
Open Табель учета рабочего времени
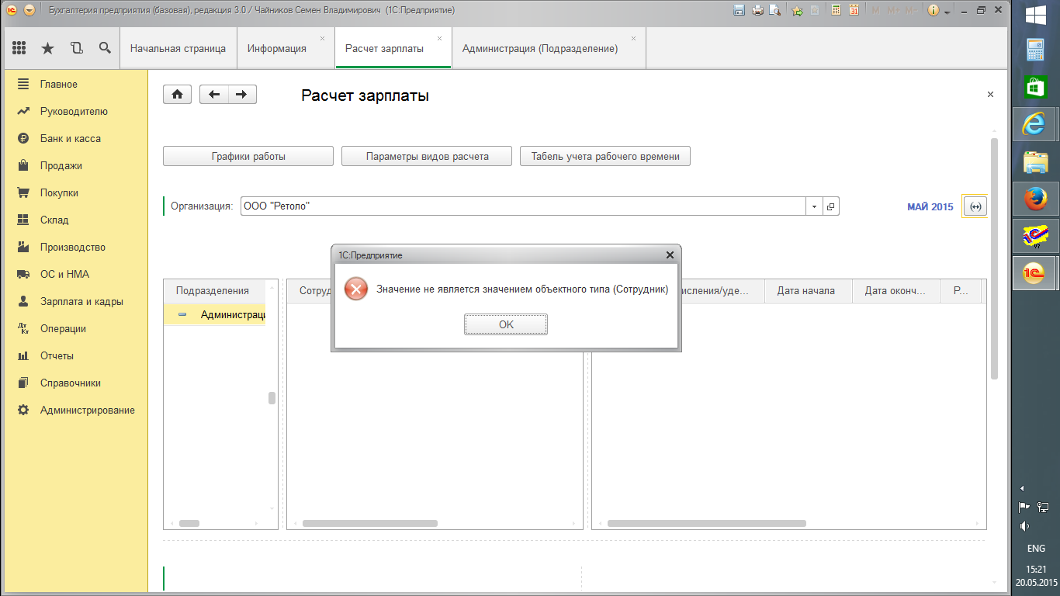(605, 156)
